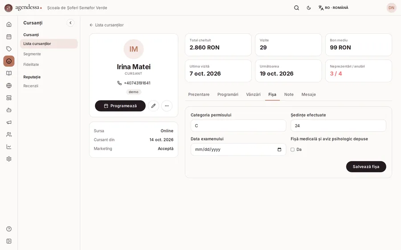Check the Da checkbox for medical file
This screenshot has height=250, width=401.
[x=293, y=149]
